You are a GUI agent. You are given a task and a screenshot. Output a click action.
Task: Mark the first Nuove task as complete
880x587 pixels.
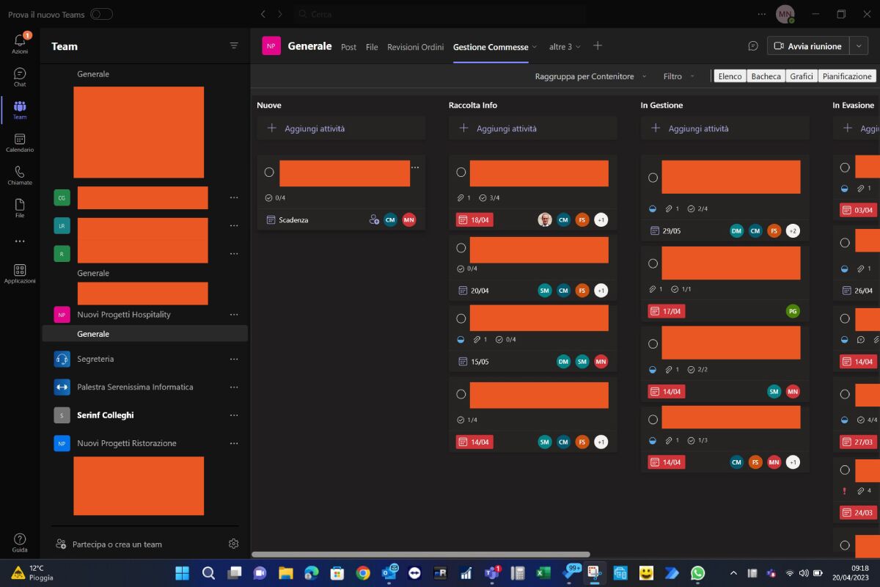click(269, 172)
